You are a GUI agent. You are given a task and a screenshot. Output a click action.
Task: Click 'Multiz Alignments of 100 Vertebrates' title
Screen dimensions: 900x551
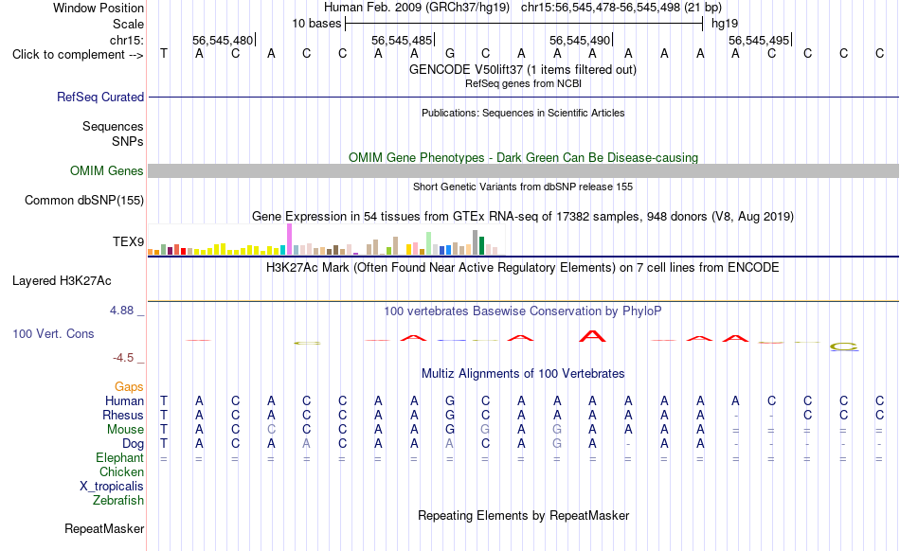click(523, 374)
